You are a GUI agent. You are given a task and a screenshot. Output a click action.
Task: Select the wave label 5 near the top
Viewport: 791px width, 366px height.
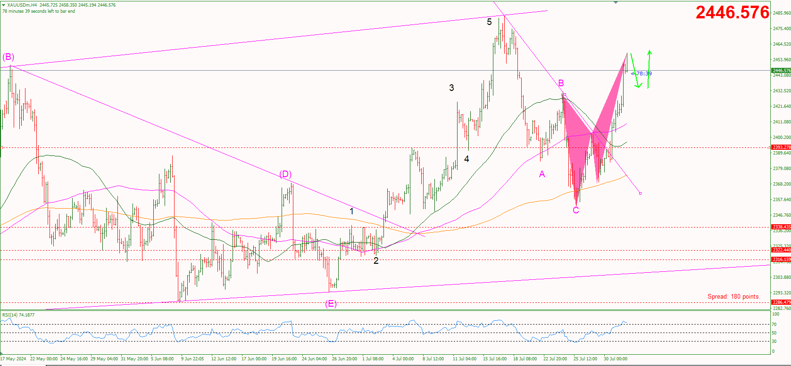[489, 22]
